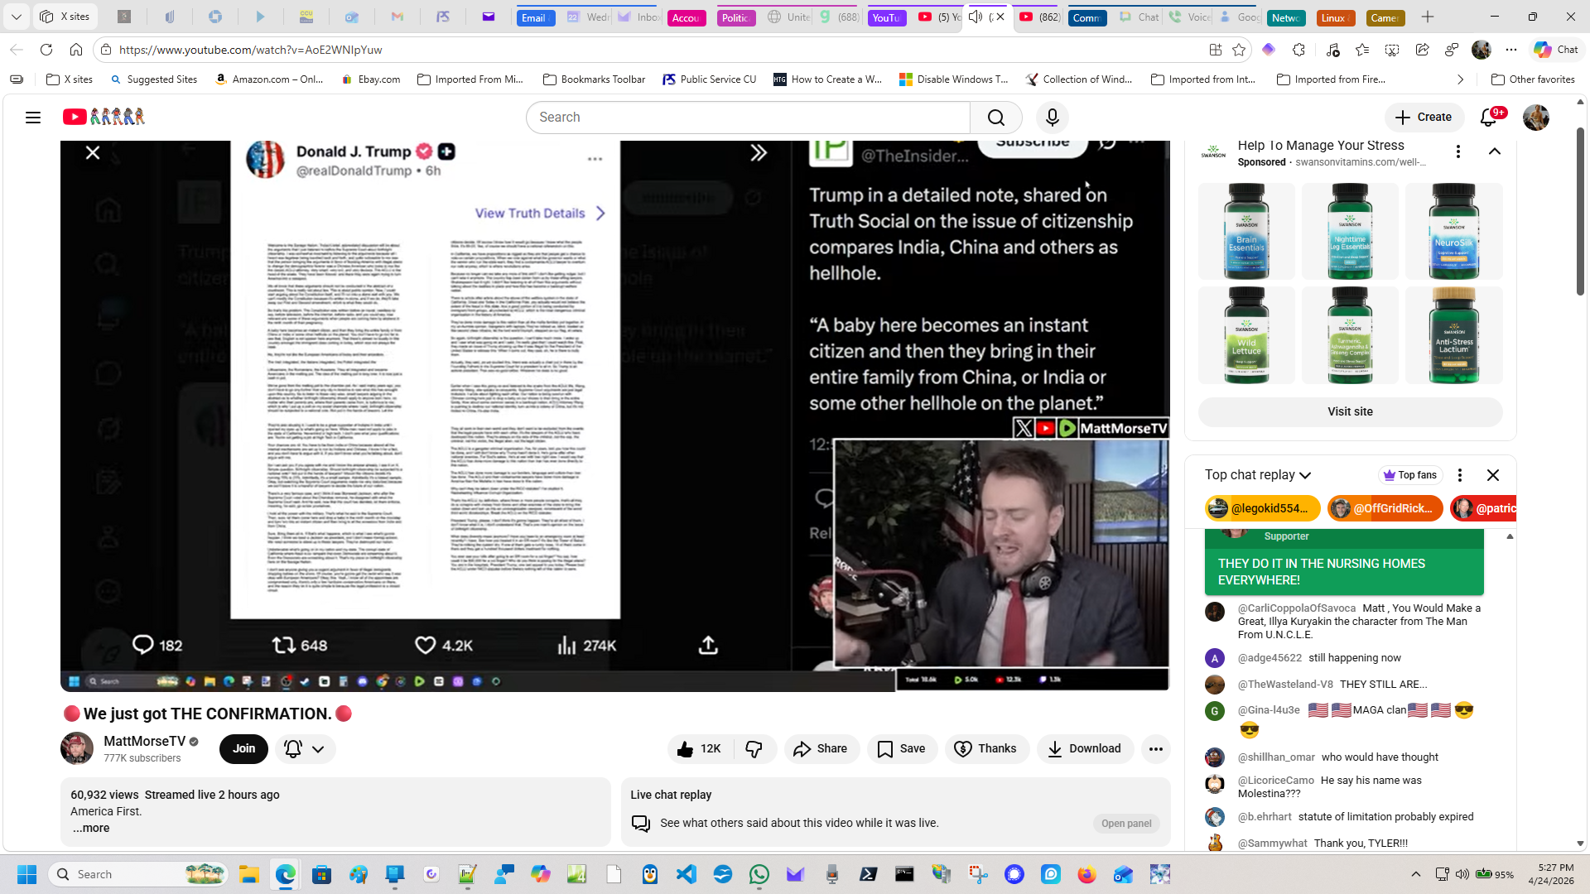Dislike the video with thumbs down

(x=754, y=749)
